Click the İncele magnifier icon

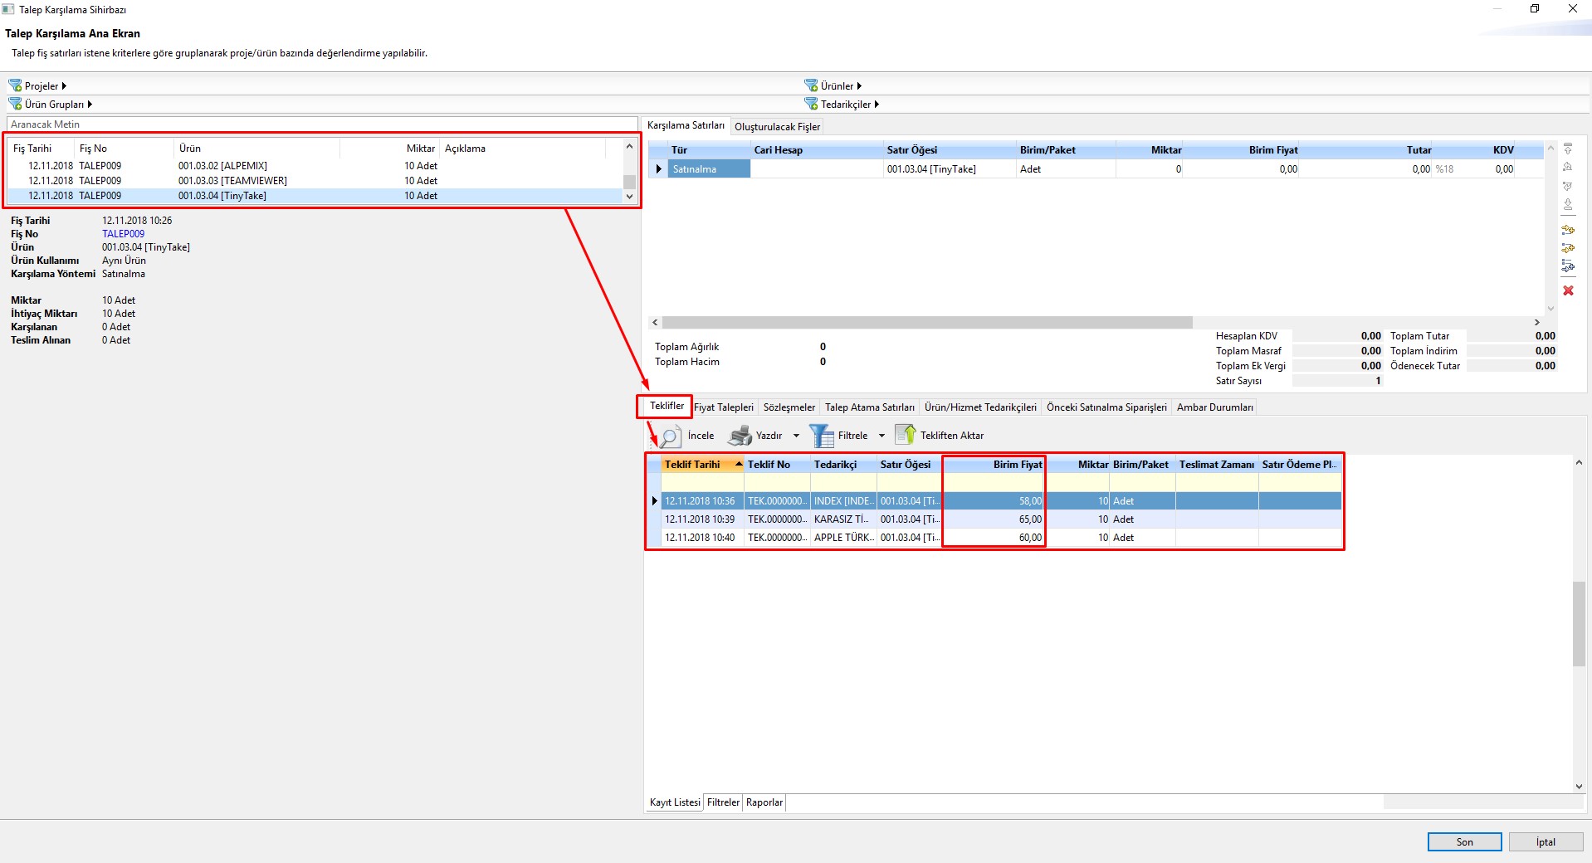pos(670,436)
